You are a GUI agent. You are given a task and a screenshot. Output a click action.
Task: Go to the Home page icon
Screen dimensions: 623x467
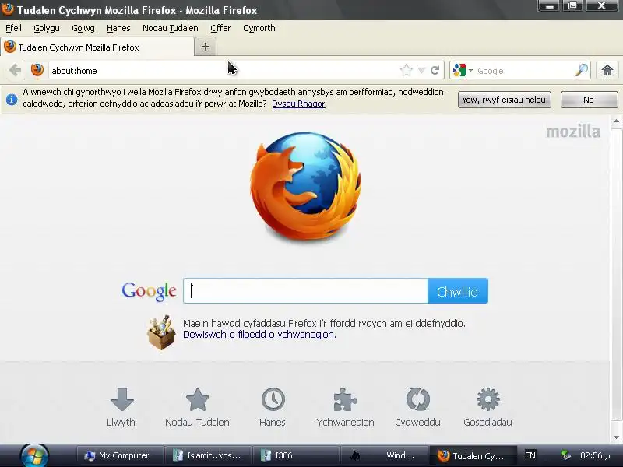(607, 71)
